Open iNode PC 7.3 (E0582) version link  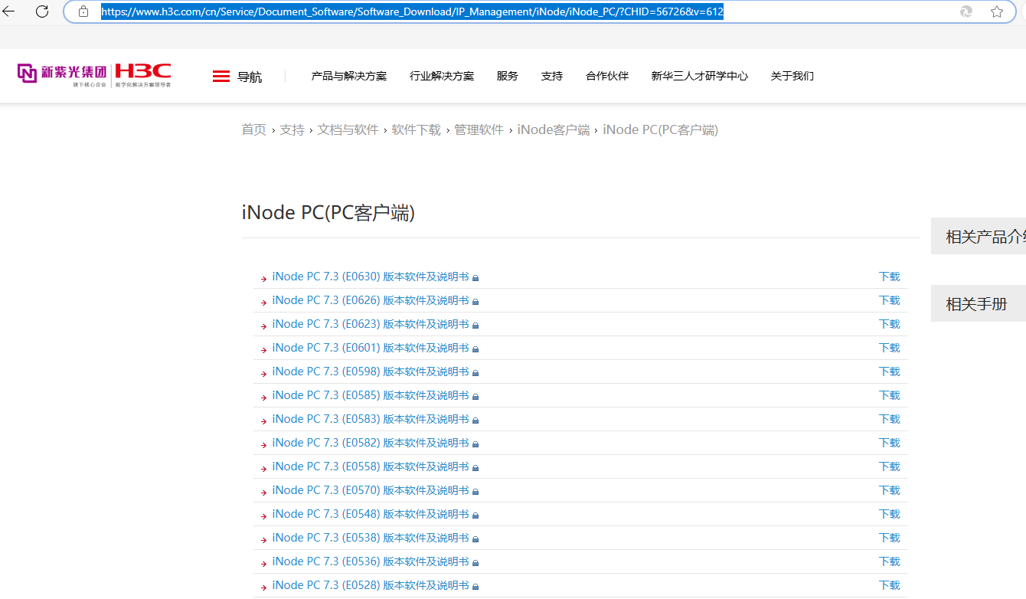tap(371, 443)
